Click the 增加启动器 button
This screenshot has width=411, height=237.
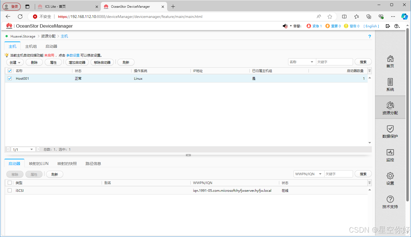click(x=77, y=62)
